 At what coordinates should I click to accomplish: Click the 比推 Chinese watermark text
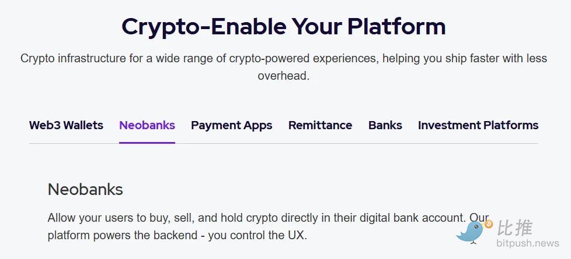click(515, 228)
